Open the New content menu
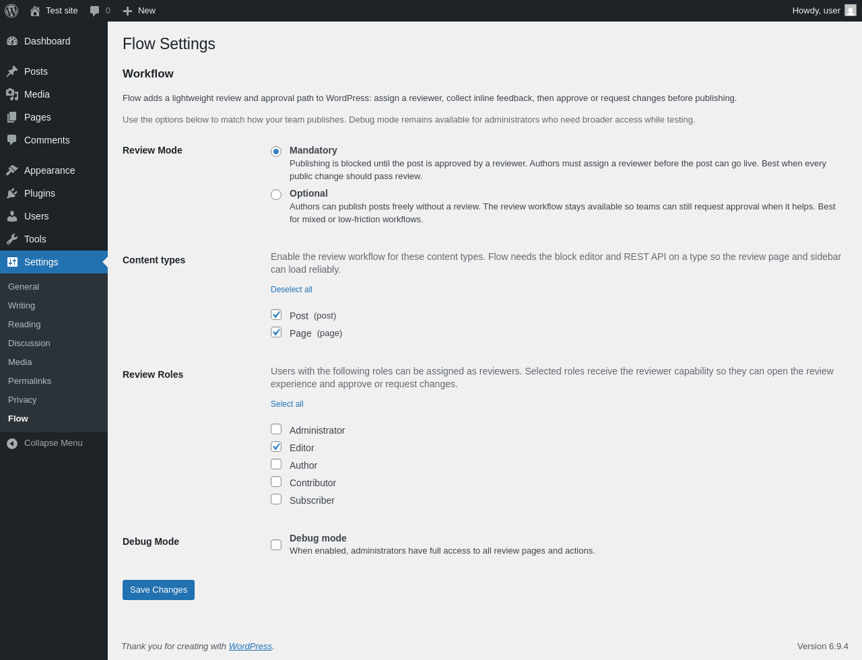 [x=139, y=11]
